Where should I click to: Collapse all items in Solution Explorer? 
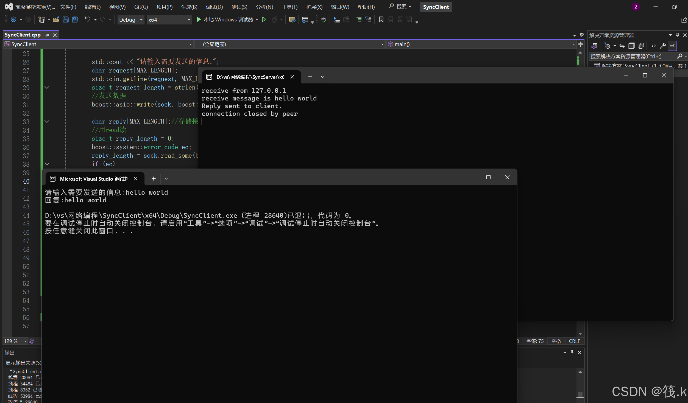(x=631, y=46)
